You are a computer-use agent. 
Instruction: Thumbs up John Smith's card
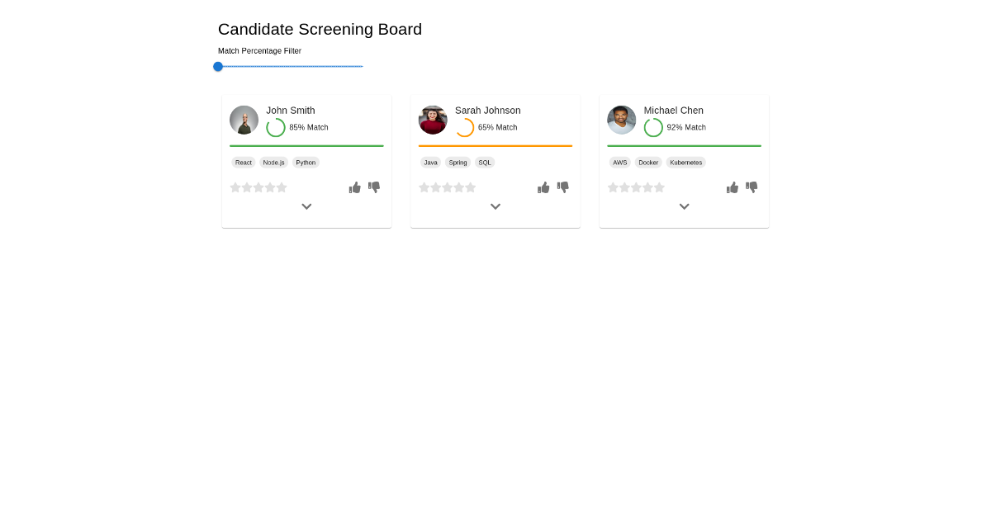tap(355, 187)
